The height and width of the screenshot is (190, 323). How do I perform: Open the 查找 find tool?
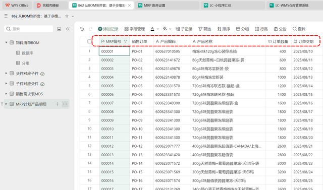point(299,29)
